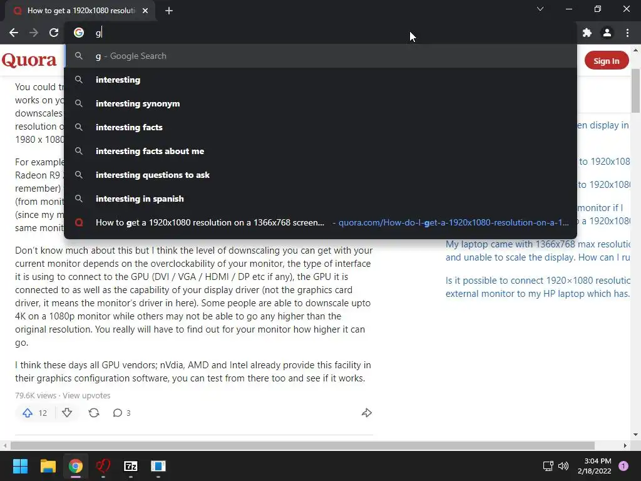Image resolution: width=641 pixels, height=481 pixels.
Task: Select the Quora resolution question tab
Action: (81, 11)
